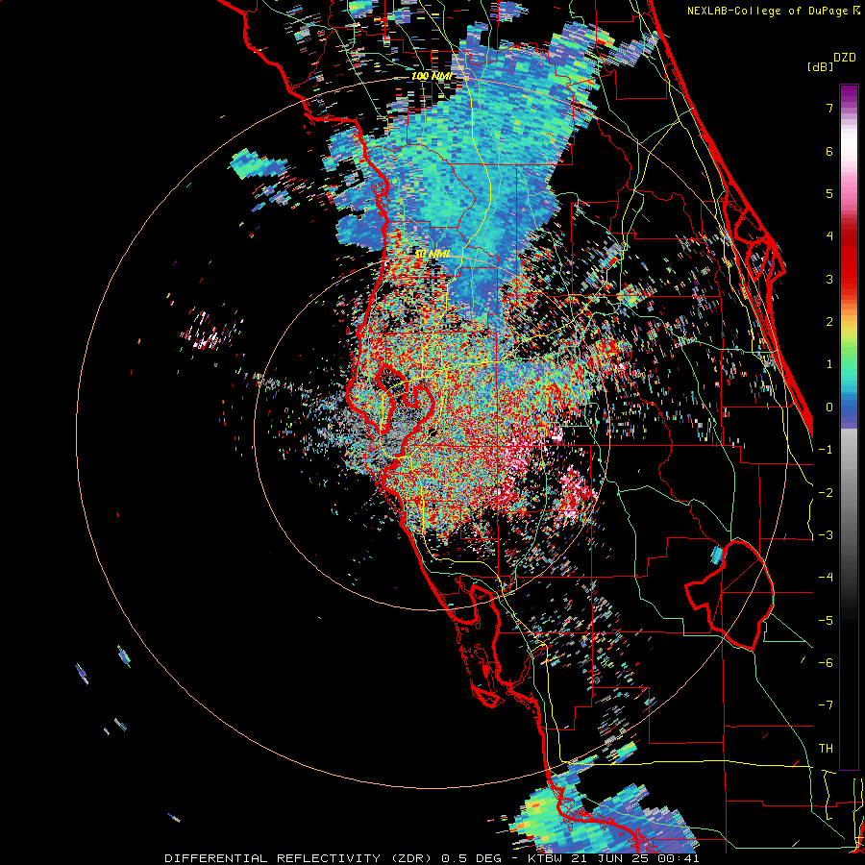Screen dimensions: 865x865
Task: Click the ZDR color scale bar
Action: 849,427
